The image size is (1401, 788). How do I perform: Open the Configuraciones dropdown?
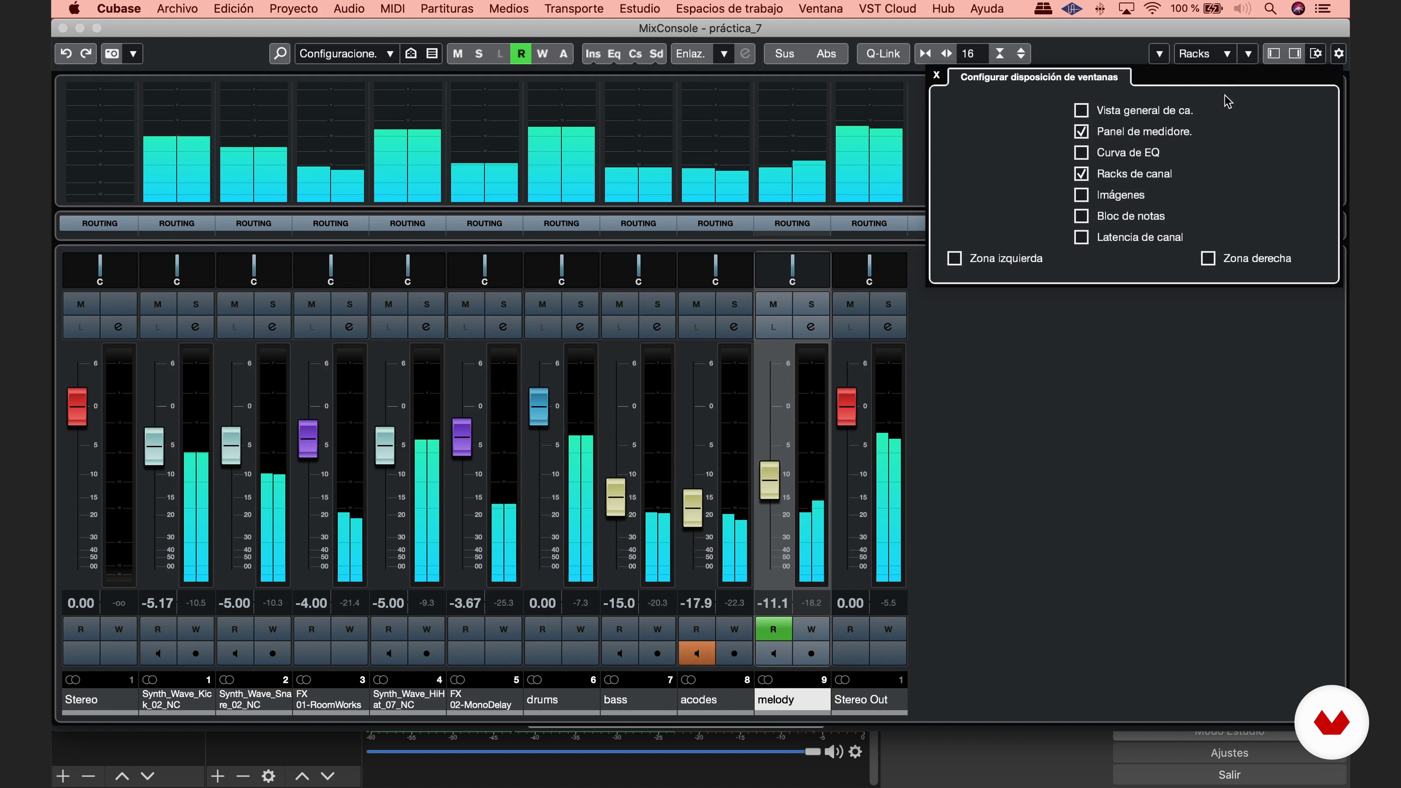click(x=347, y=53)
